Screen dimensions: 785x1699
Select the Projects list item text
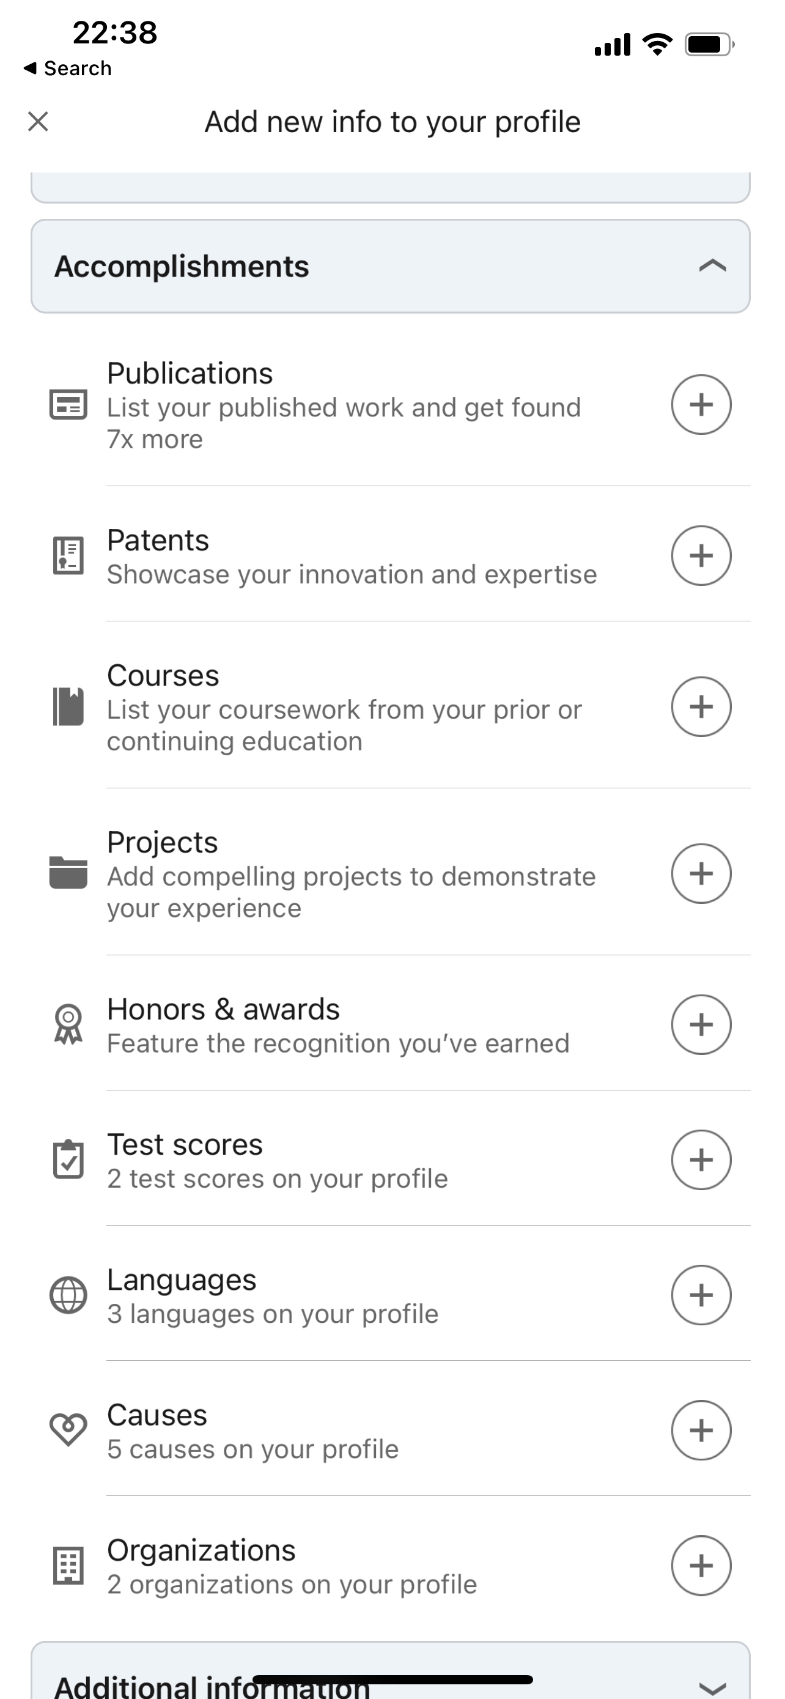tap(351, 874)
